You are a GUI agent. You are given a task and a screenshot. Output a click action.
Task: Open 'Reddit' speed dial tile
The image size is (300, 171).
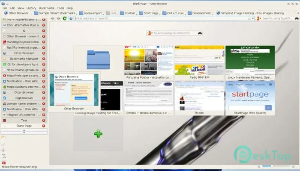tap(199, 98)
